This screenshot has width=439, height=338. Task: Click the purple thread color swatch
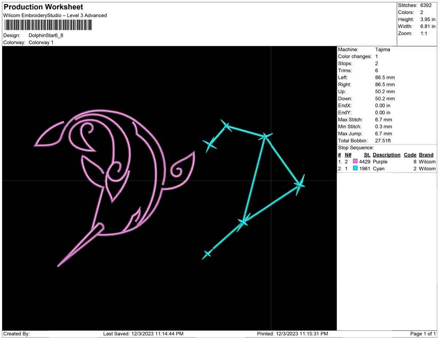click(x=355, y=162)
